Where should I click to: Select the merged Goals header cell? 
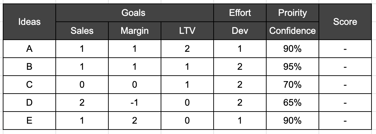click(135, 13)
